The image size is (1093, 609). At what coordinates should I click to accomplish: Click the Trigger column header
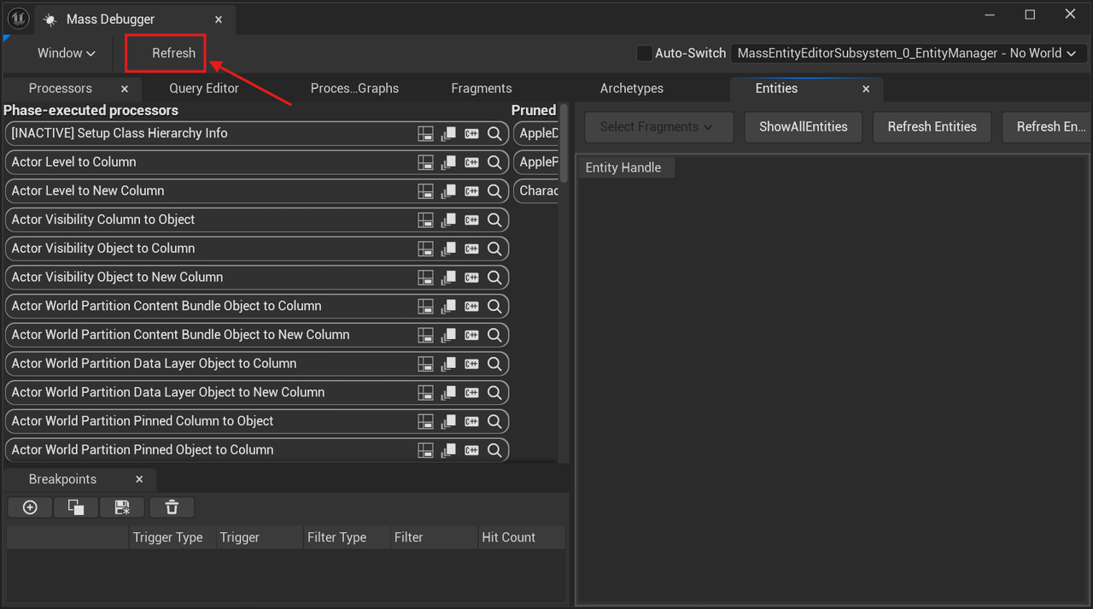click(x=260, y=537)
